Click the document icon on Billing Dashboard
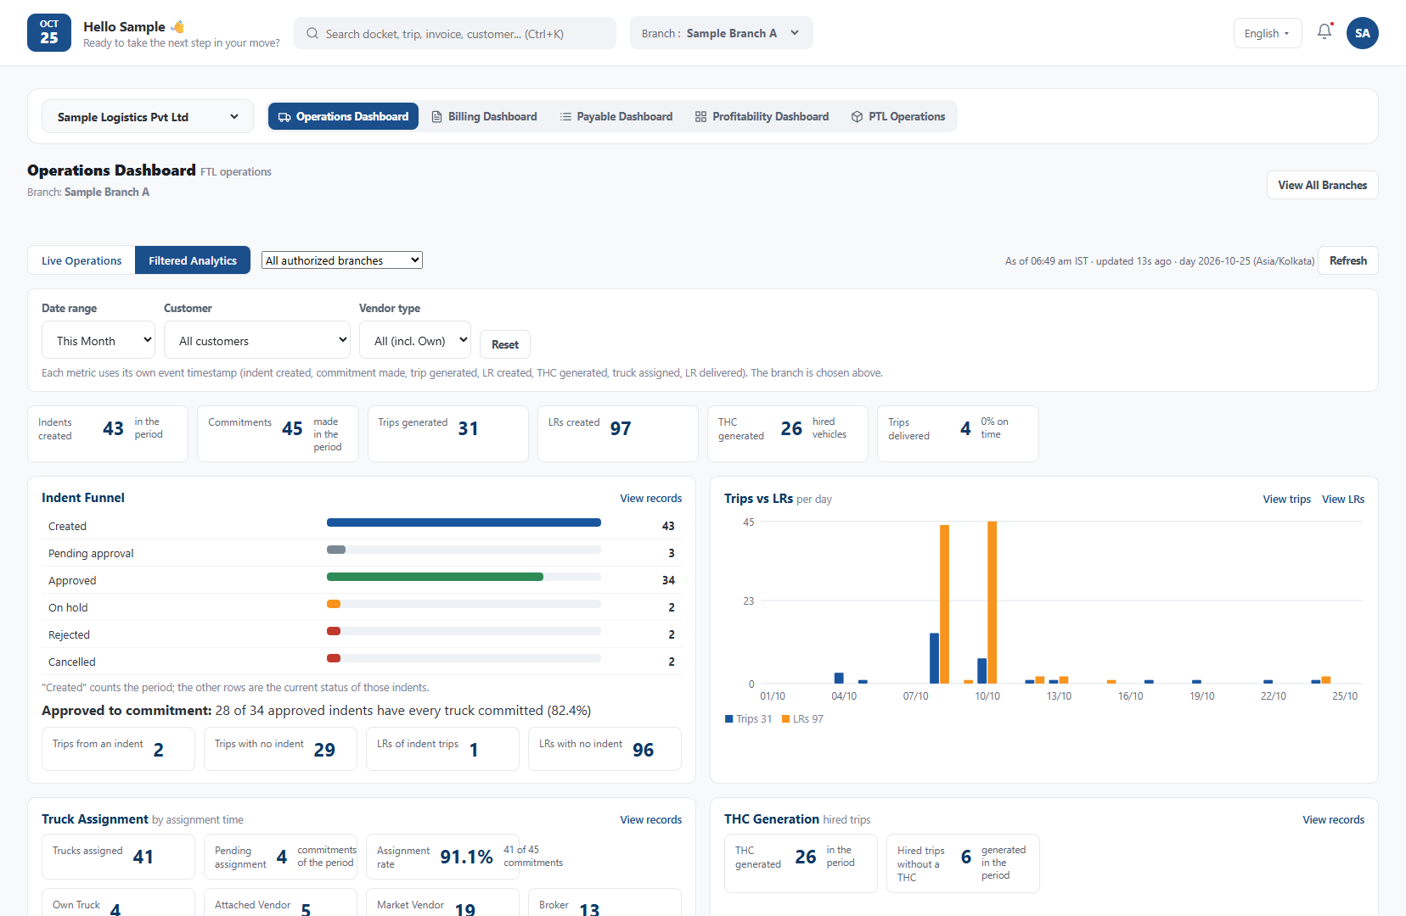Viewport: 1406px width, 916px height. tap(436, 117)
